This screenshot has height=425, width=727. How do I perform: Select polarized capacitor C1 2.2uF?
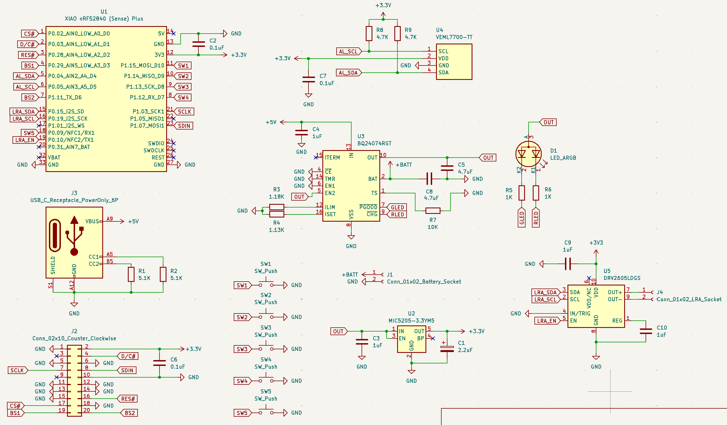coord(447,349)
